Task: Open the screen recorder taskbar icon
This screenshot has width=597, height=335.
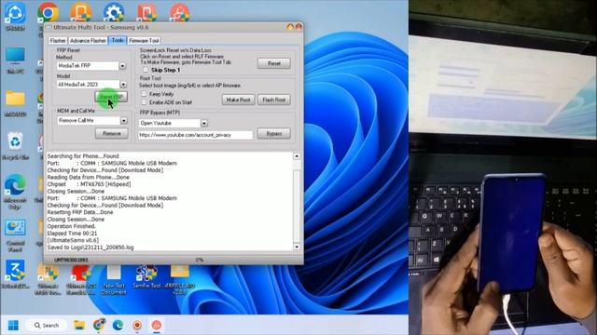Action: coord(137,325)
